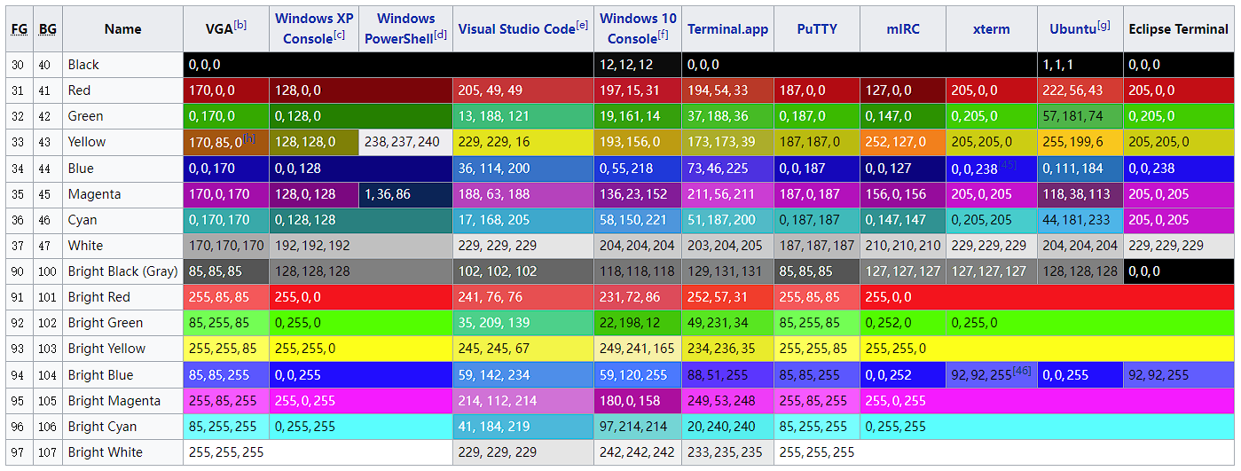Select the Windows 10 Bright White swatch 242, 242, 242
The height and width of the screenshot is (471, 1241).
point(638,452)
